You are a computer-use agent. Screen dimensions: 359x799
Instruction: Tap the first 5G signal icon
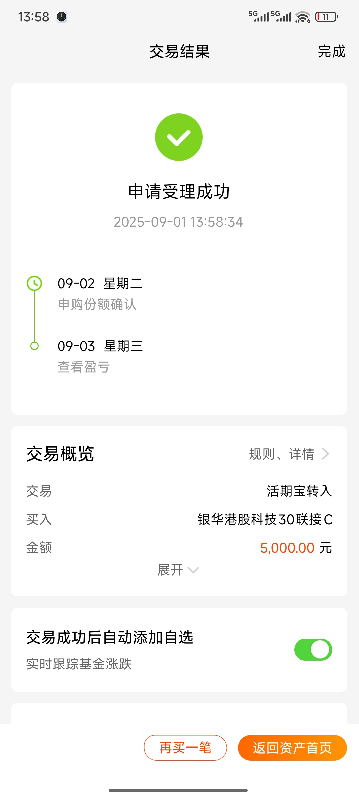point(259,16)
